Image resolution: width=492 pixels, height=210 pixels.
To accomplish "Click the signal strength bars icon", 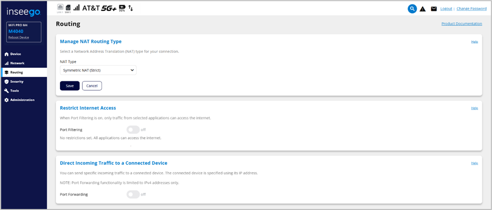I will point(76,8).
